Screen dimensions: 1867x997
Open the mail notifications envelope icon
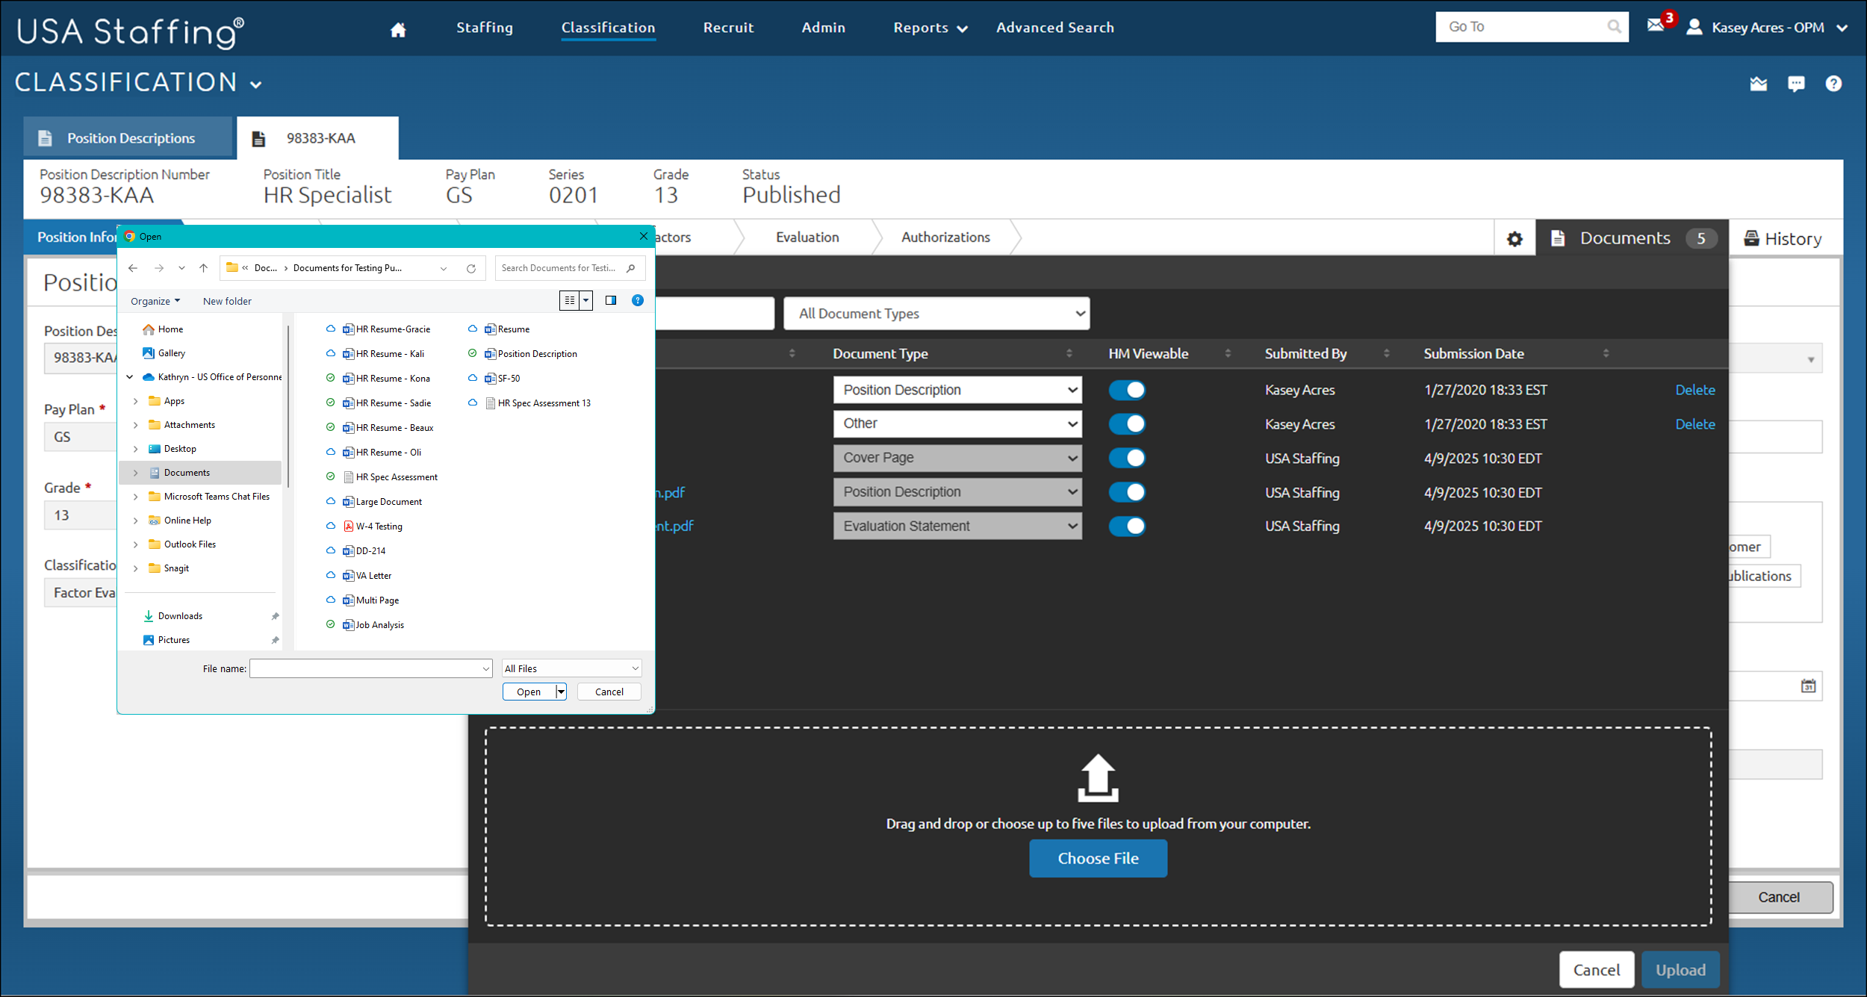[1656, 25]
